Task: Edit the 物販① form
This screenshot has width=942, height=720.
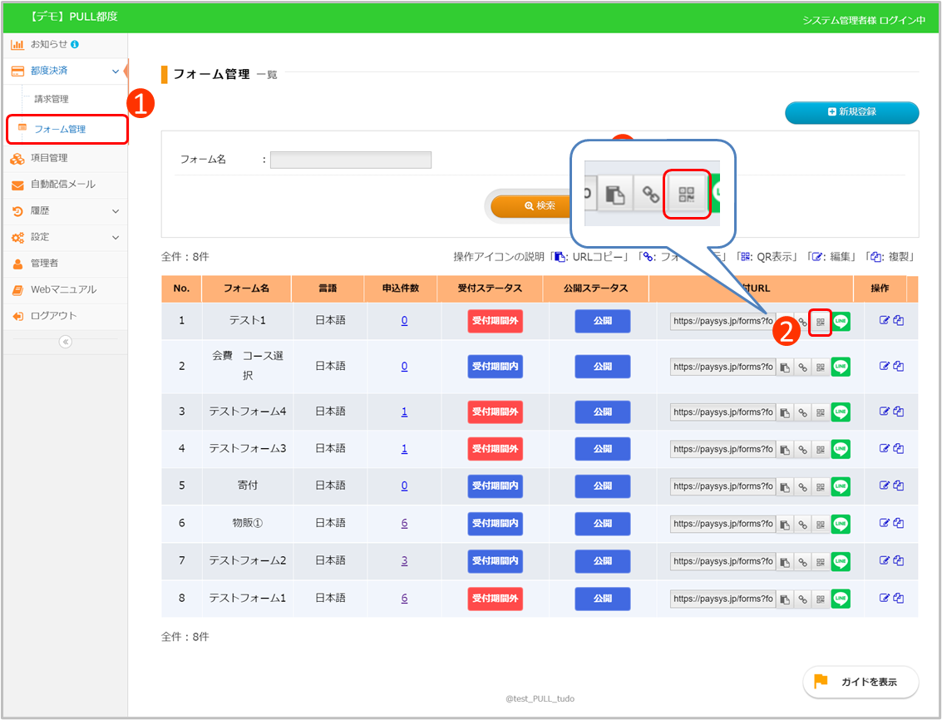Action: coord(885,523)
